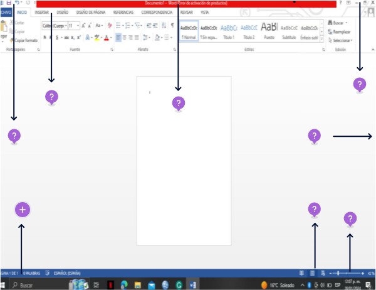Open the font size dropdown
Image resolution: width=376 pixels, height=290 pixels.
76,26
